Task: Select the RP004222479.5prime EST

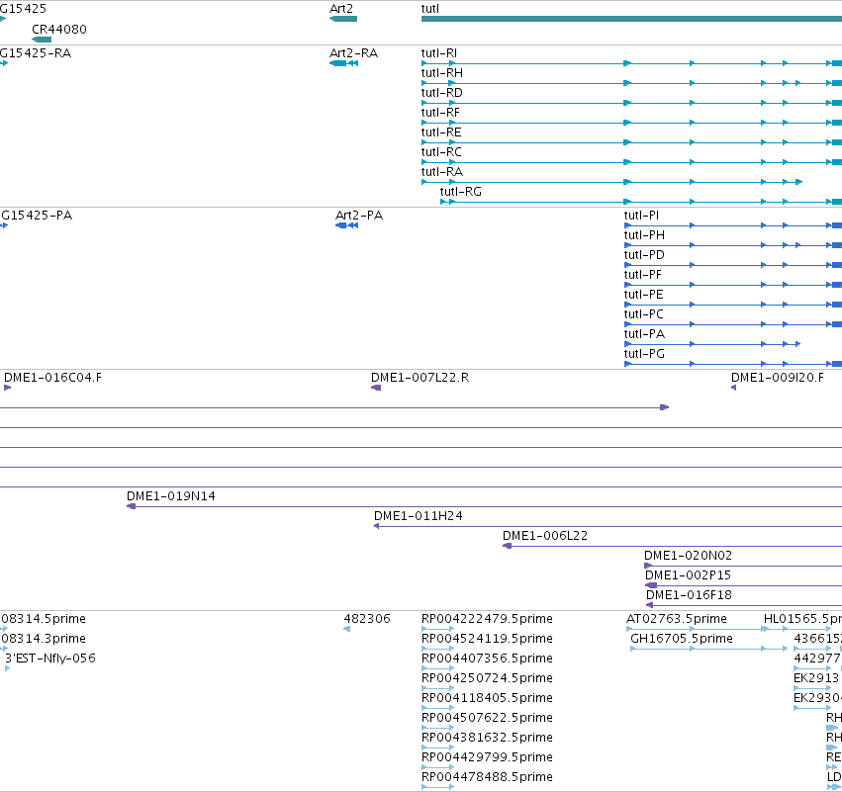Action: [x=438, y=629]
